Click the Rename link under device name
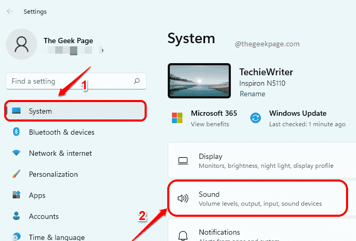This screenshot has width=356, height=241. [x=252, y=94]
